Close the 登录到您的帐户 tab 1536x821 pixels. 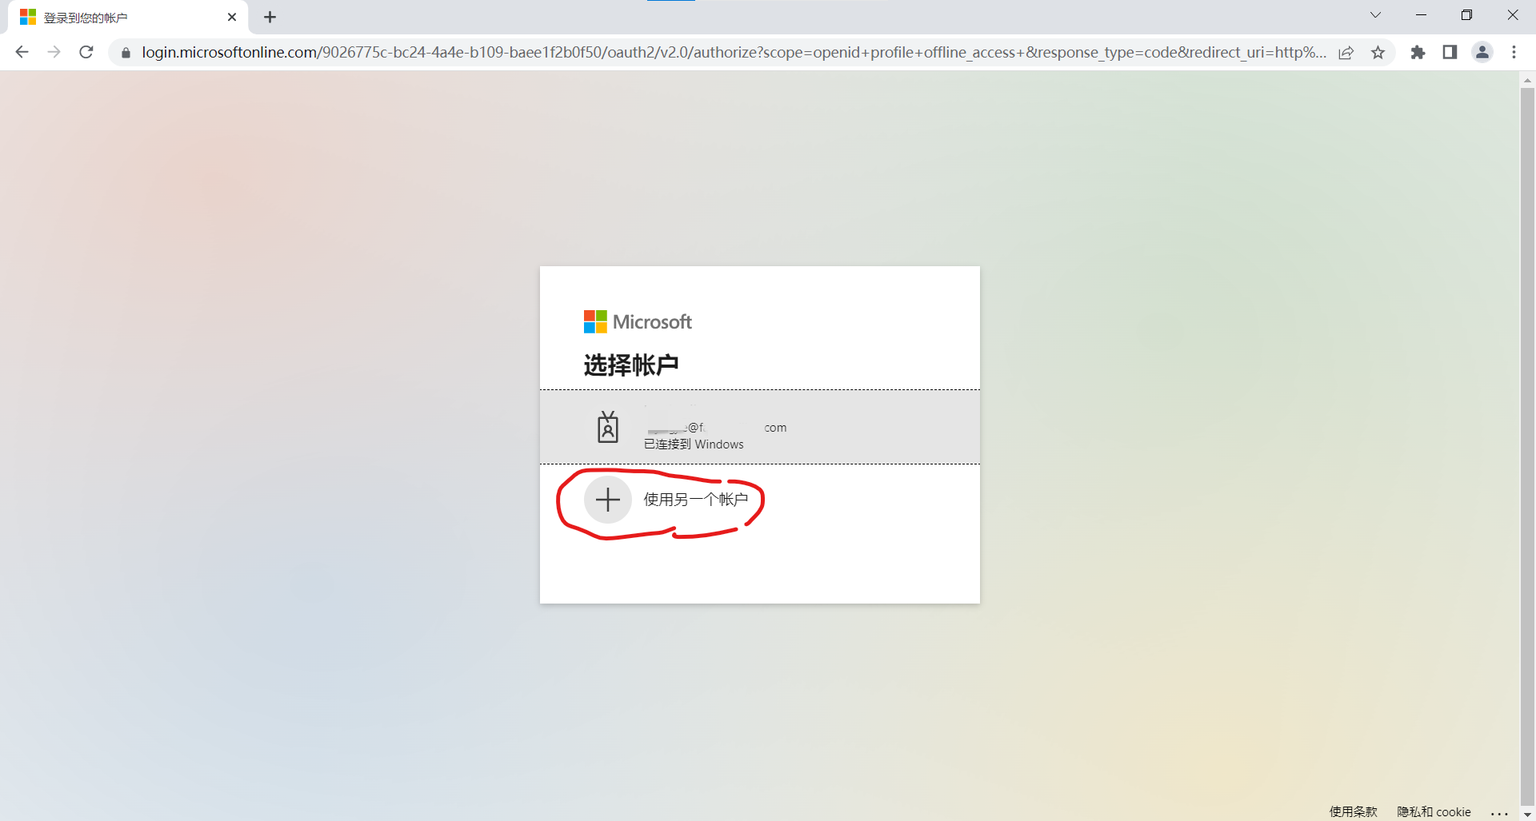click(232, 17)
